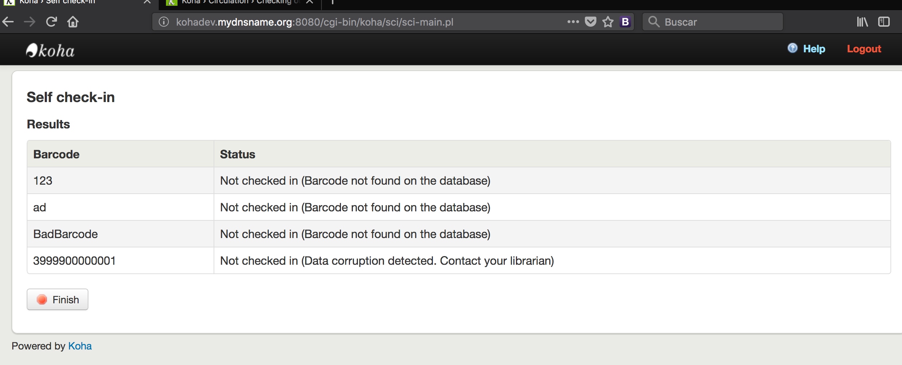Image resolution: width=902 pixels, height=365 pixels.
Task: Open the browser library icon
Action: tap(862, 22)
